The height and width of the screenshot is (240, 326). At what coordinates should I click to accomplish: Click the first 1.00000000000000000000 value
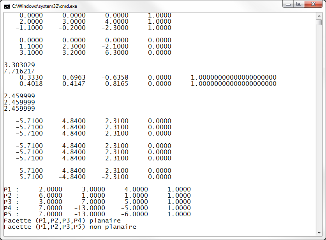pos(233,78)
